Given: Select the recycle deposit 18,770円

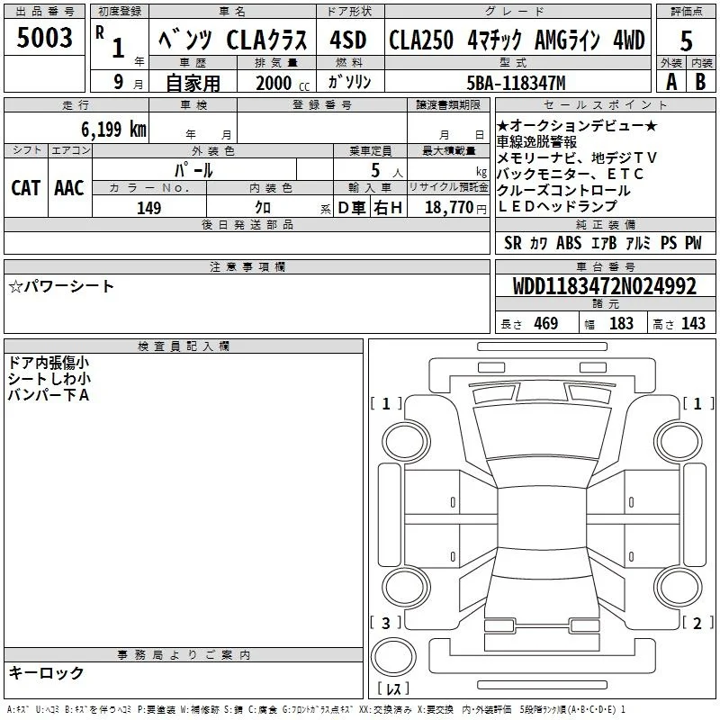Looking at the screenshot, I should tap(455, 208).
